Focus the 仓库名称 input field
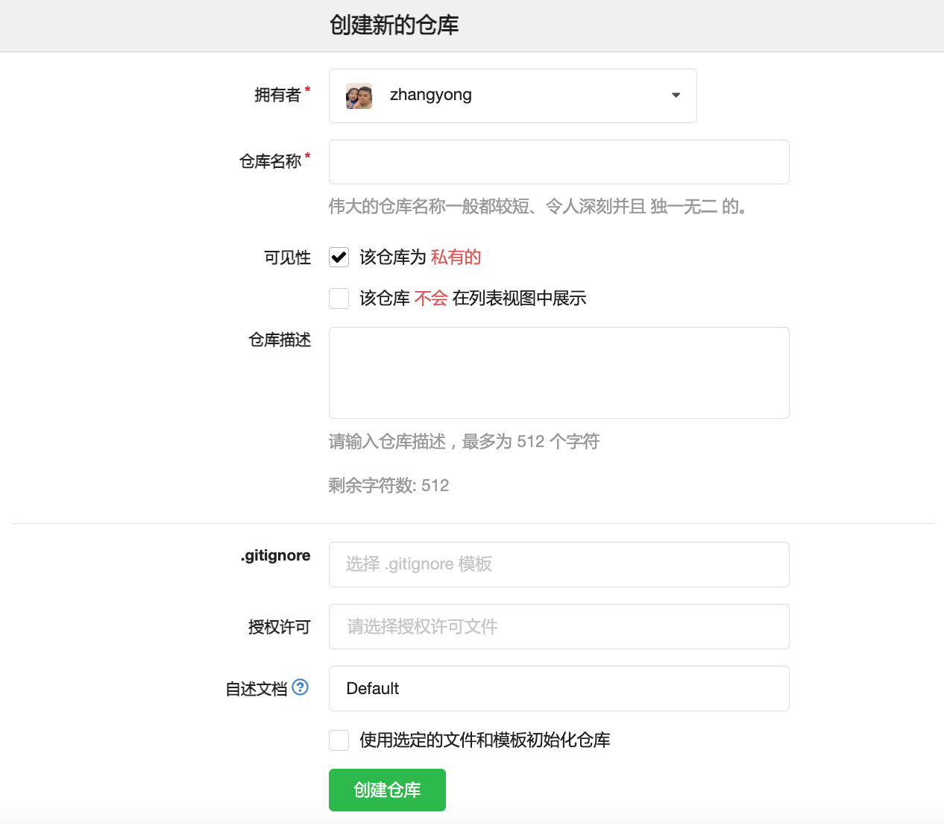Viewport: 944px width, 824px height. click(558, 162)
